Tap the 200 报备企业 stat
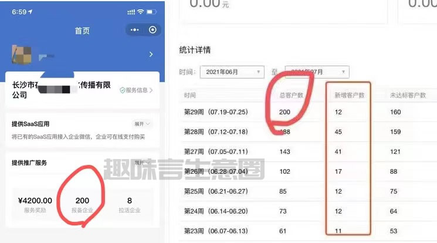 click(x=82, y=204)
